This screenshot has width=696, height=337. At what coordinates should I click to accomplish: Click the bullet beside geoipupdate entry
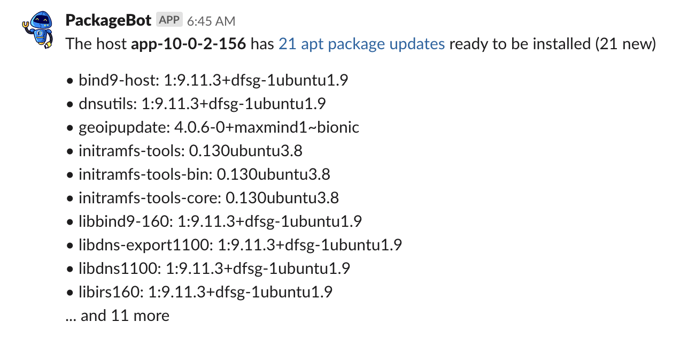point(69,127)
